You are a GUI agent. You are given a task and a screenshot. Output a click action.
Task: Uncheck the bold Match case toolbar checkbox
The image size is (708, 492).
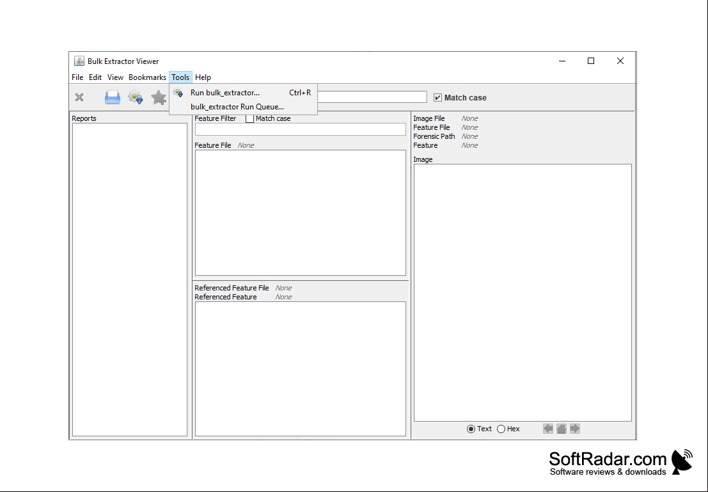[x=437, y=98]
